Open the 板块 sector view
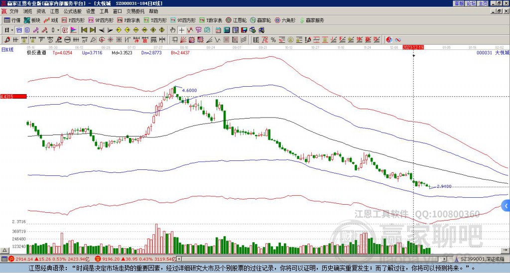The height and width of the screenshot is (273, 510). coord(32,20)
